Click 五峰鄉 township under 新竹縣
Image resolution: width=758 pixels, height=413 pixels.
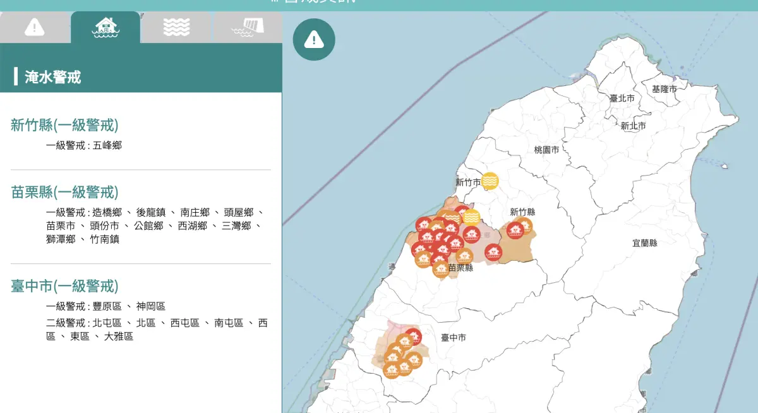(107, 145)
